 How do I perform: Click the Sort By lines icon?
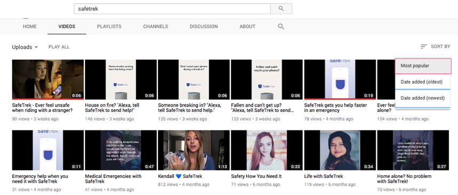(x=423, y=47)
